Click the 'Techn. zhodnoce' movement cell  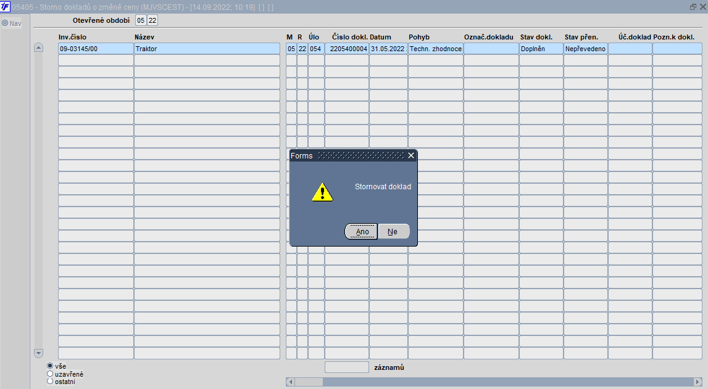coord(436,49)
